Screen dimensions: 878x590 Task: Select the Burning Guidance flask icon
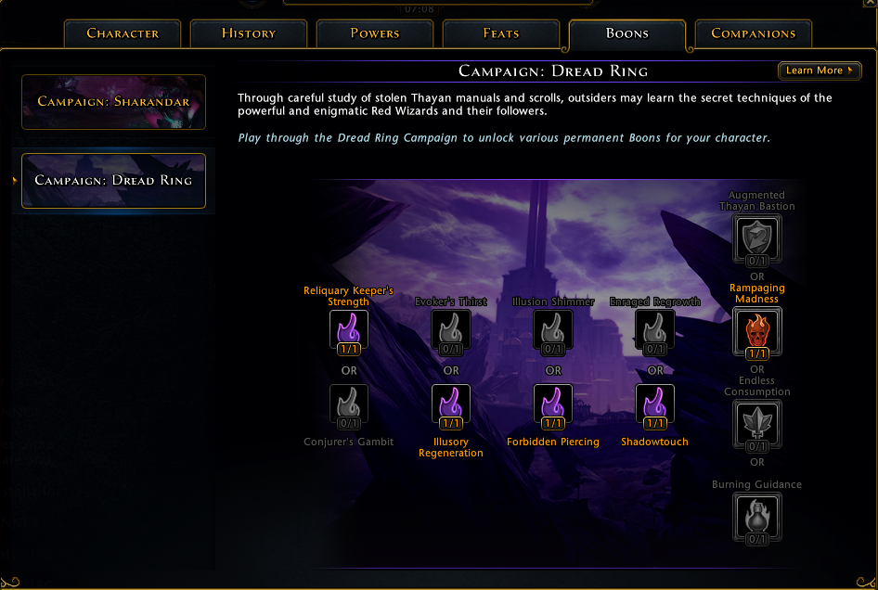757,518
